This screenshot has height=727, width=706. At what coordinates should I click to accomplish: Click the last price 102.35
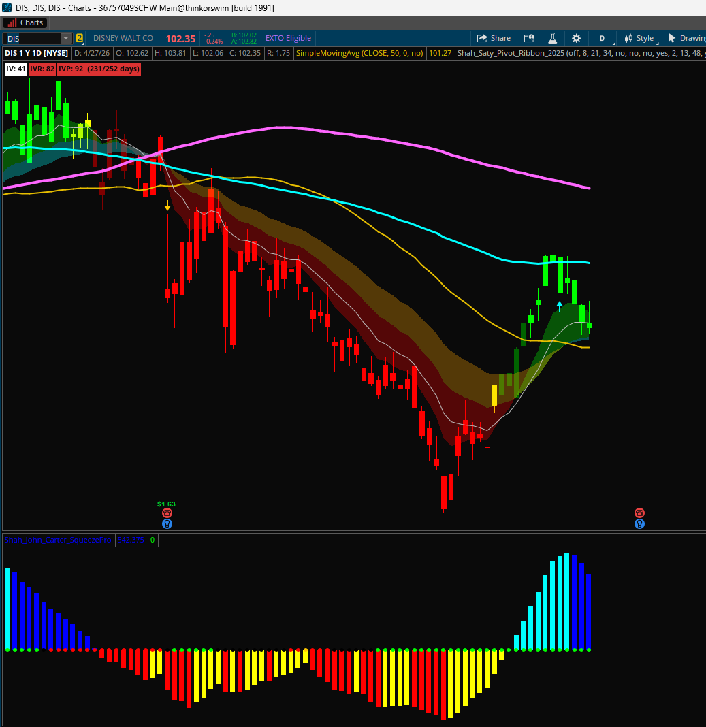[180, 39]
